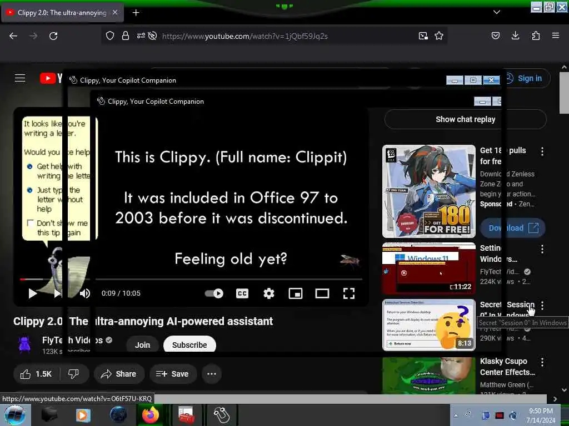Close the Clippy 2.0 YouTube tab
Image resolution: width=569 pixels, height=426 pixels.
coord(115,12)
